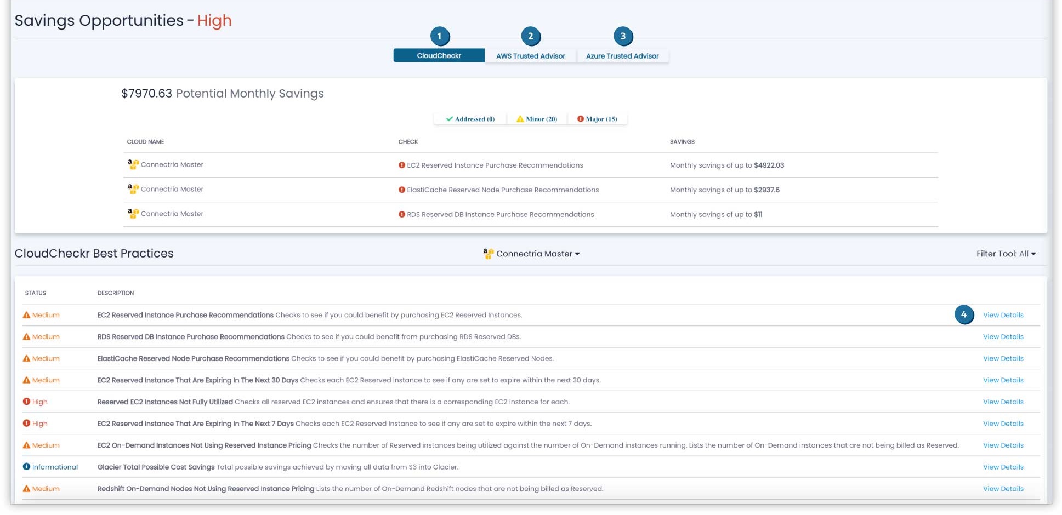Switch to the CloudCheckr tab
1062x515 pixels.
point(439,55)
